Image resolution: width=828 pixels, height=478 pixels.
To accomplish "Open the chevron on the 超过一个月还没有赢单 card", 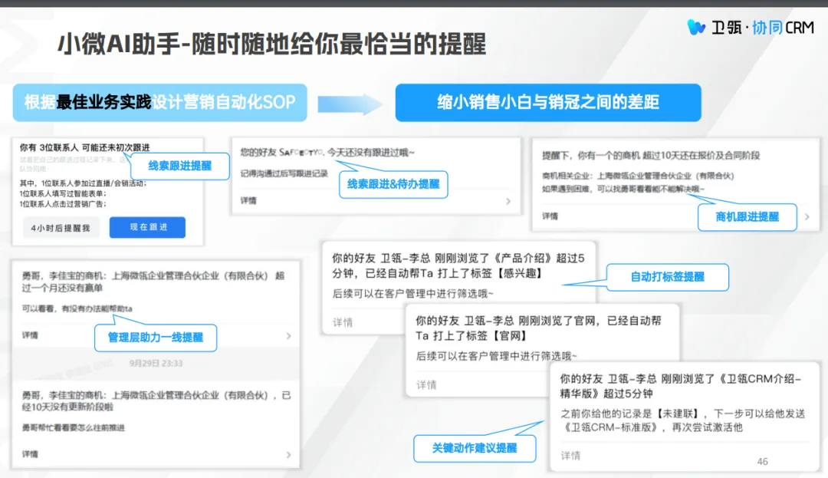I will [288, 336].
